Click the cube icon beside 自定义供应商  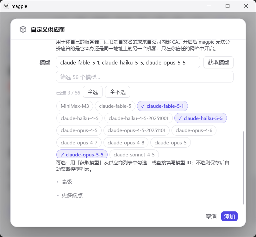tap(23, 29)
